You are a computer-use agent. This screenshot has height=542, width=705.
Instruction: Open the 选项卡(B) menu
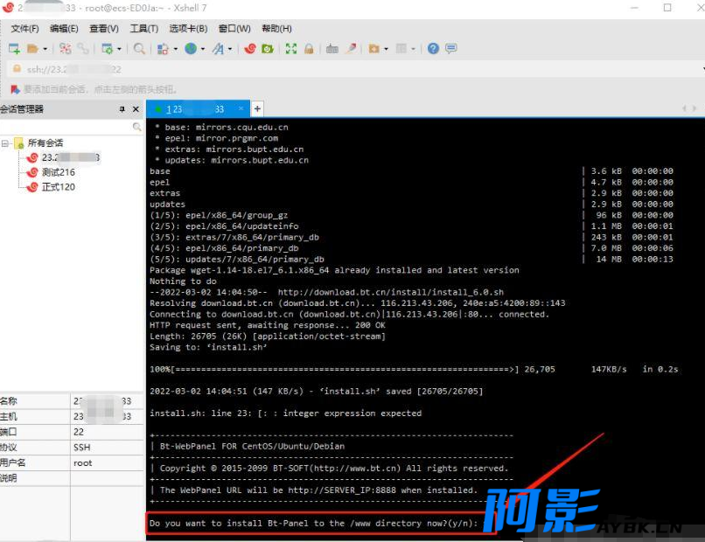pos(188,29)
